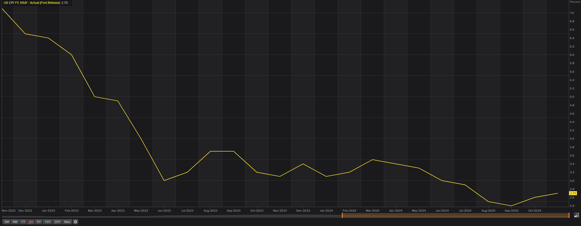Screen dimensions: 581x226
Task: Show the 10Y history range
Action: (48, 222)
